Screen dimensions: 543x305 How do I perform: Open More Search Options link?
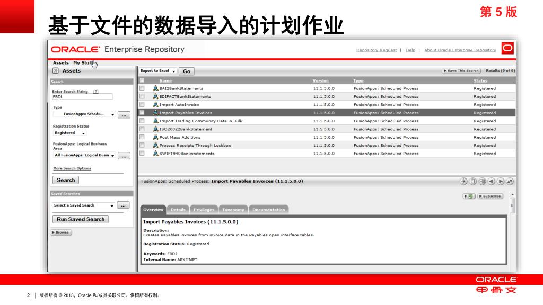[72, 168]
